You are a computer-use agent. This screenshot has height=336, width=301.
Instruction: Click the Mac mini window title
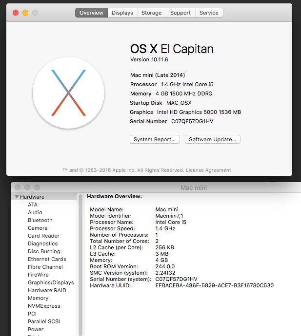click(x=194, y=187)
